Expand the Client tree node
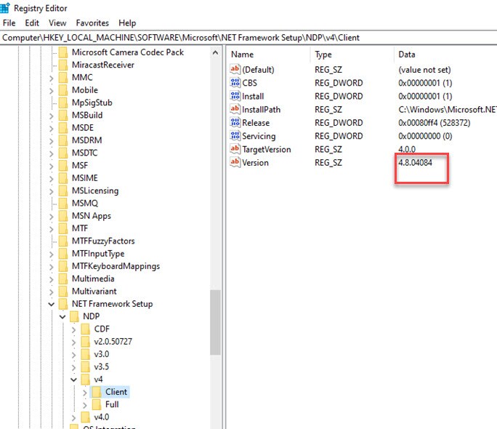This screenshot has height=429, width=497. tap(84, 393)
